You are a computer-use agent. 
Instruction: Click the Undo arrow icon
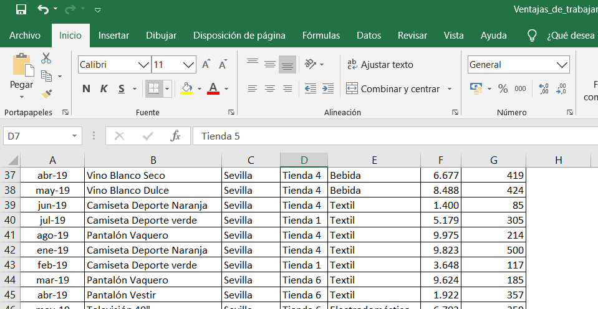42,9
